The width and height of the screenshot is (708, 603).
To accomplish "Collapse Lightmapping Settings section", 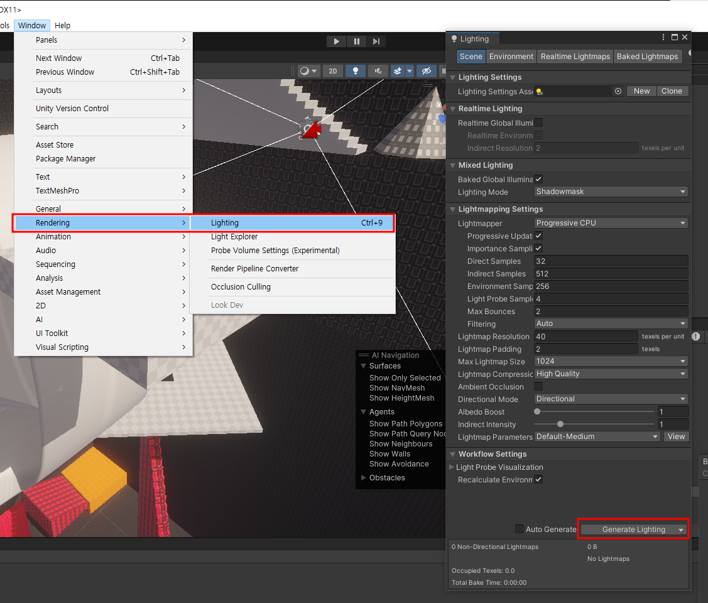I will 452,209.
